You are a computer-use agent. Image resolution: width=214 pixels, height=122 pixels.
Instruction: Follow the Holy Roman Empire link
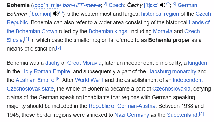point(46,71)
